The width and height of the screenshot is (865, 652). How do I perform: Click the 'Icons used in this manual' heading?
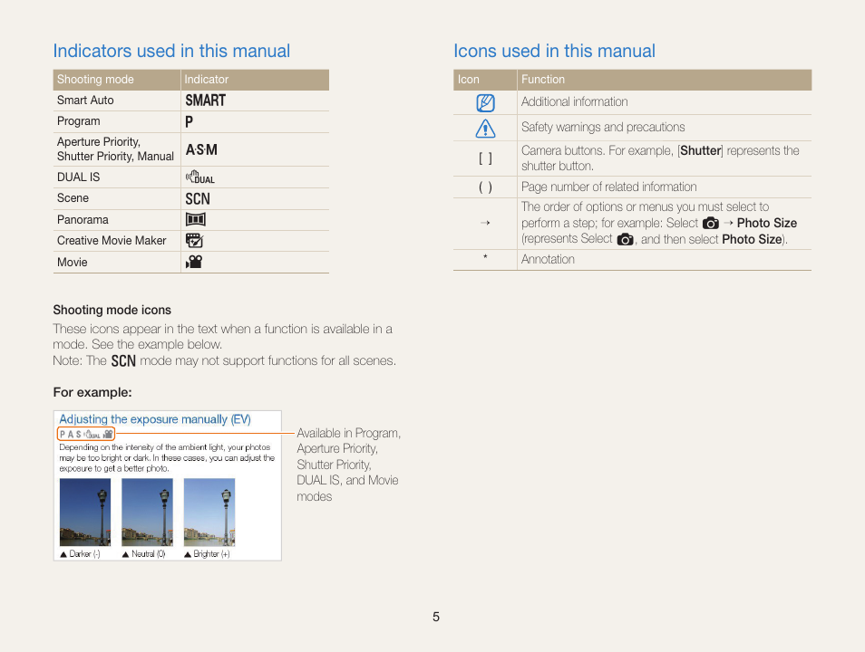(554, 51)
